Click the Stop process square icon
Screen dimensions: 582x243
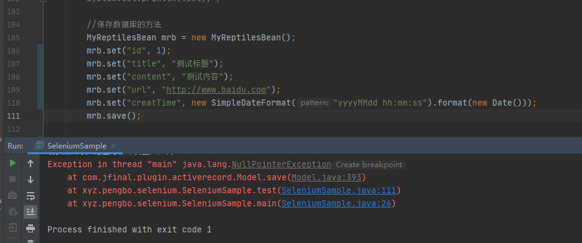12,179
